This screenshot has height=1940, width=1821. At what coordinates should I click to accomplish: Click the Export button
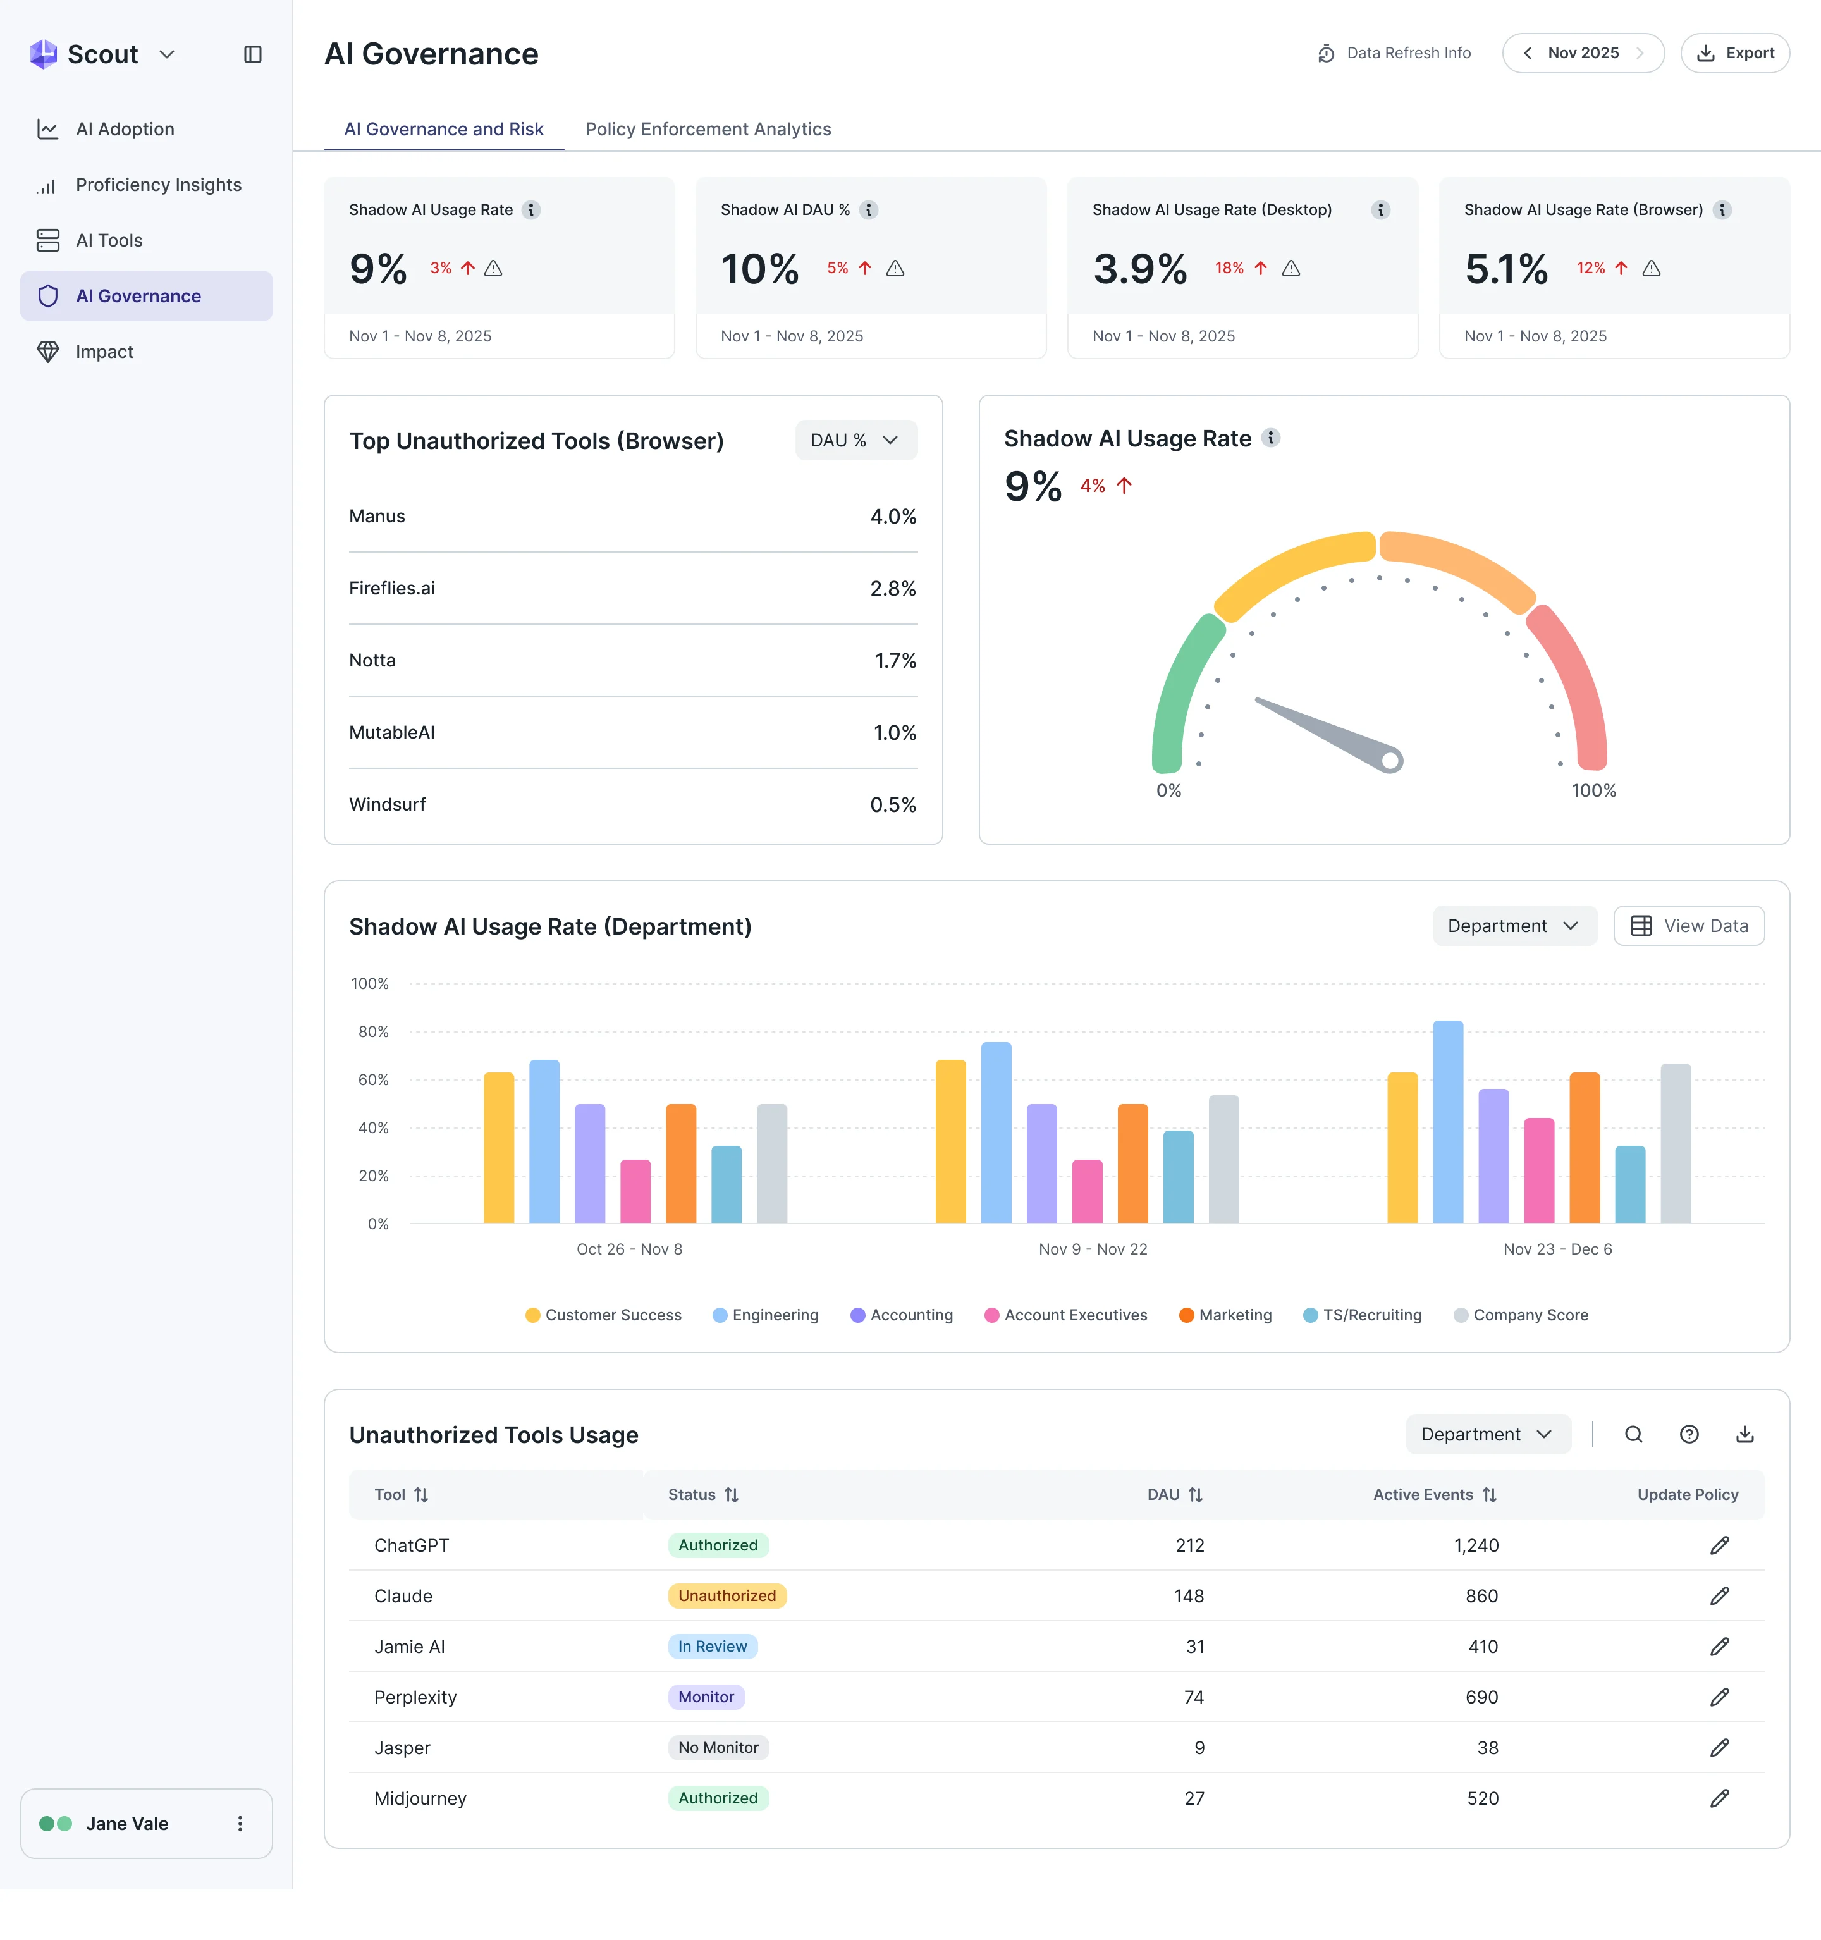(1735, 52)
